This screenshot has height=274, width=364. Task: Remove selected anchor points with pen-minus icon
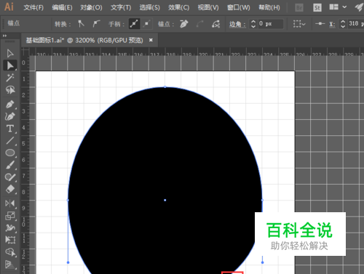coord(184,24)
